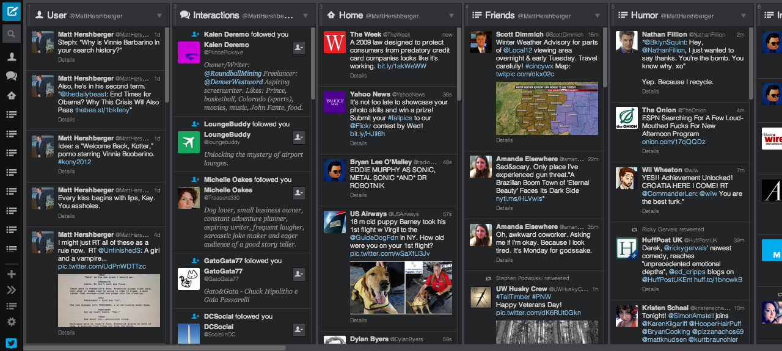Open the #kony2012 hashtag

coord(75,162)
